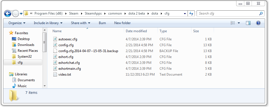Click the search magnifier icon
Screen dimensions: 269x107
click(x=261, y=13)
